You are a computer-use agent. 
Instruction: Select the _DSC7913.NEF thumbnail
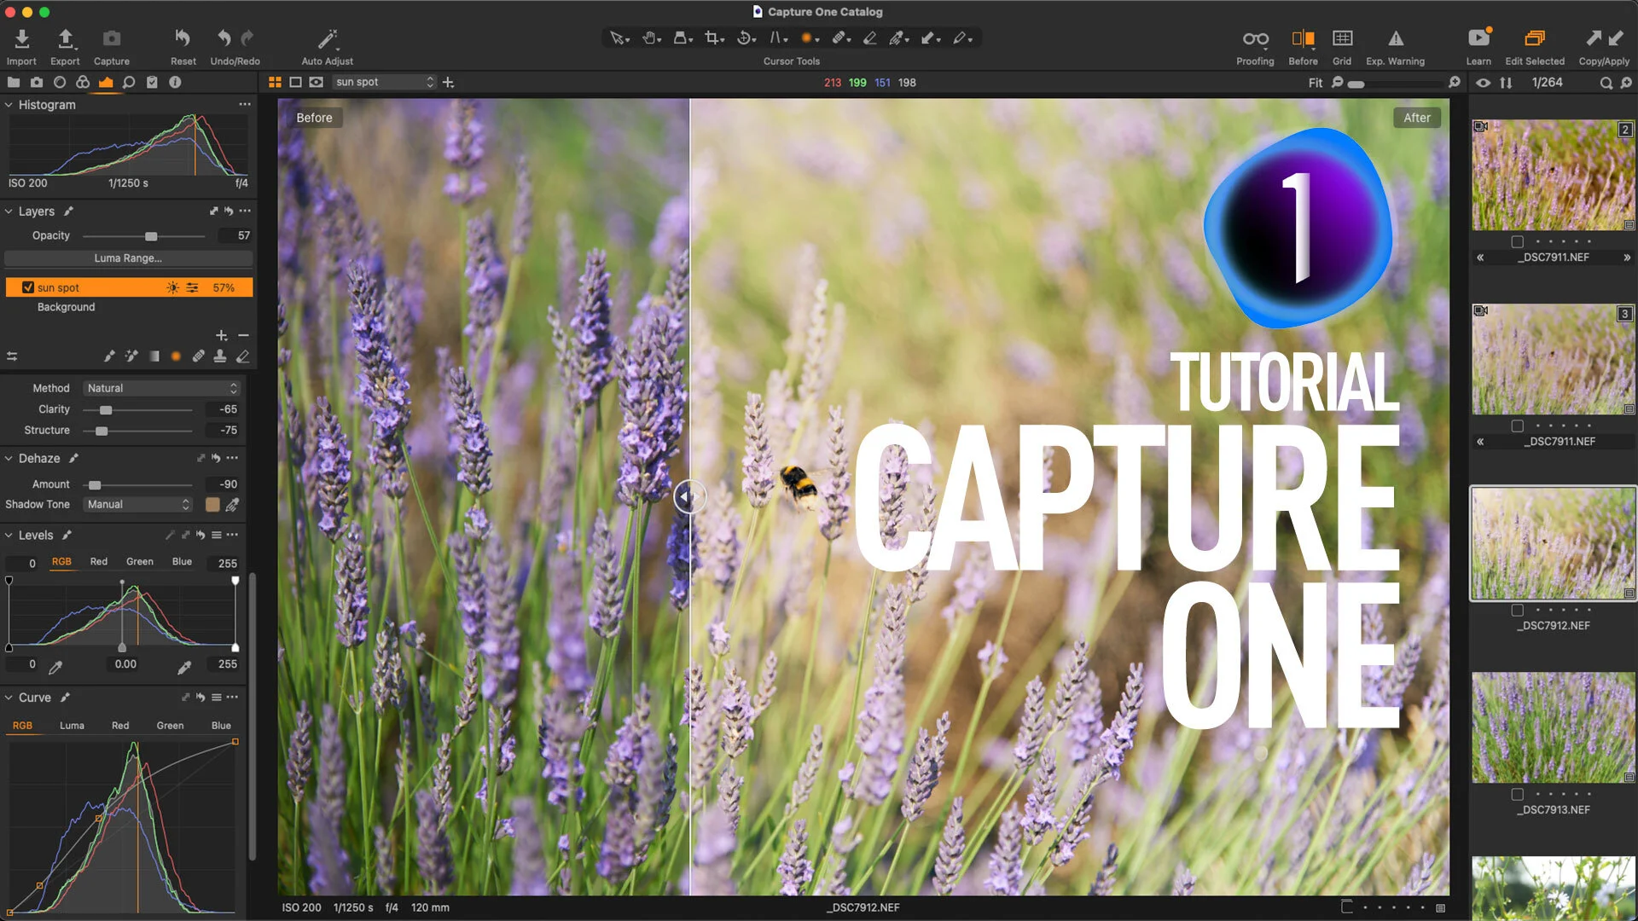[1553, 726]
